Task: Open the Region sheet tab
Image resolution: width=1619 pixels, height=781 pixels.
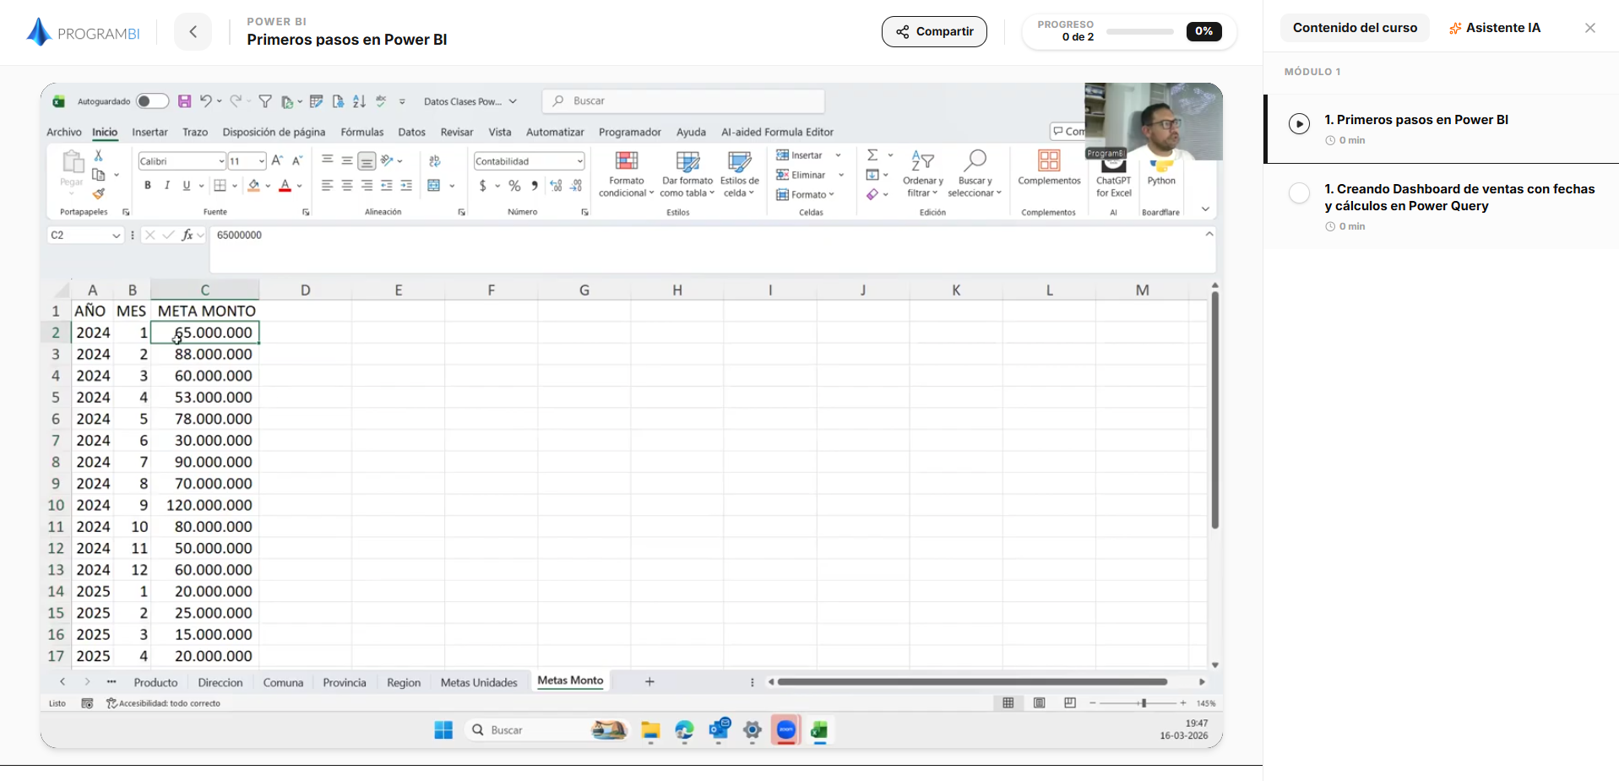Action: [404, 682]
